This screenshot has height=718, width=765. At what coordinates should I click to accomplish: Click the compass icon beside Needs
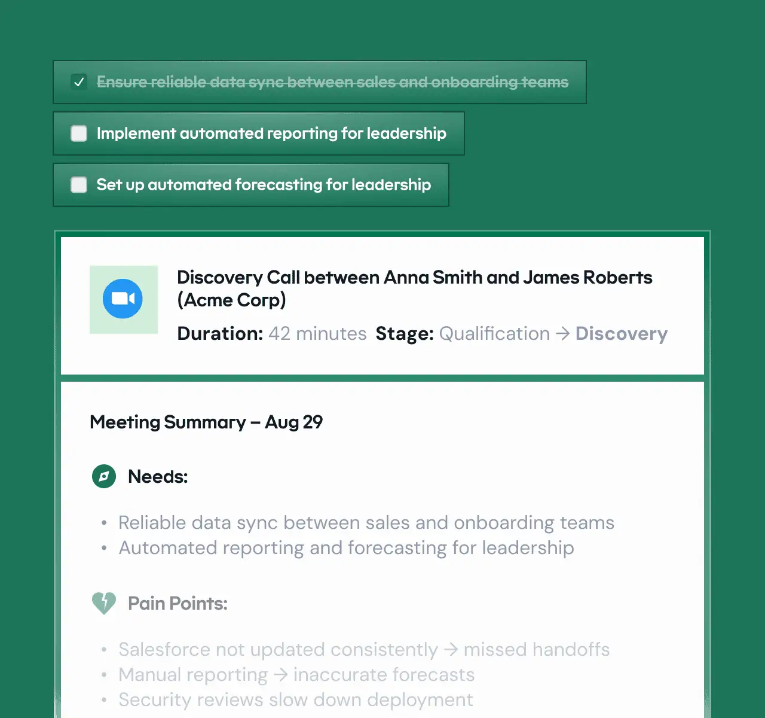104,476
